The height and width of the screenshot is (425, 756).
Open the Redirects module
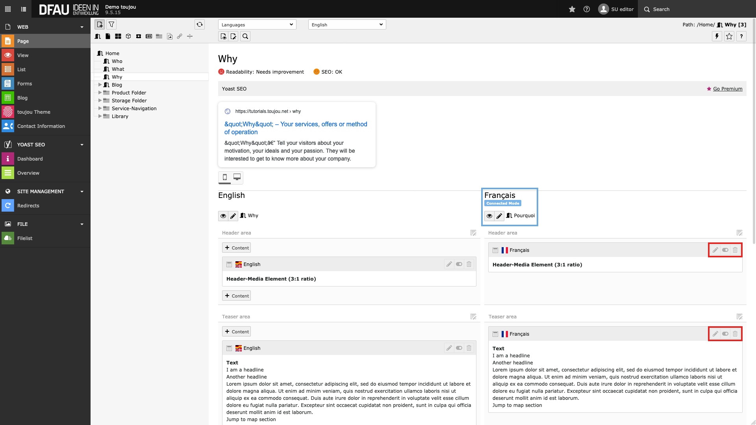pyautogui.click(x=28, y=205)
